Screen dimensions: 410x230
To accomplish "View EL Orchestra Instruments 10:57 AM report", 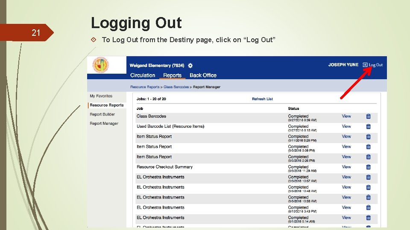I will coord(346,177).
